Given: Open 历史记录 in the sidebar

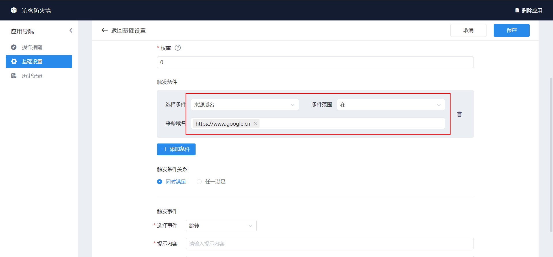Looking at the screenshot, I should 39,76.
